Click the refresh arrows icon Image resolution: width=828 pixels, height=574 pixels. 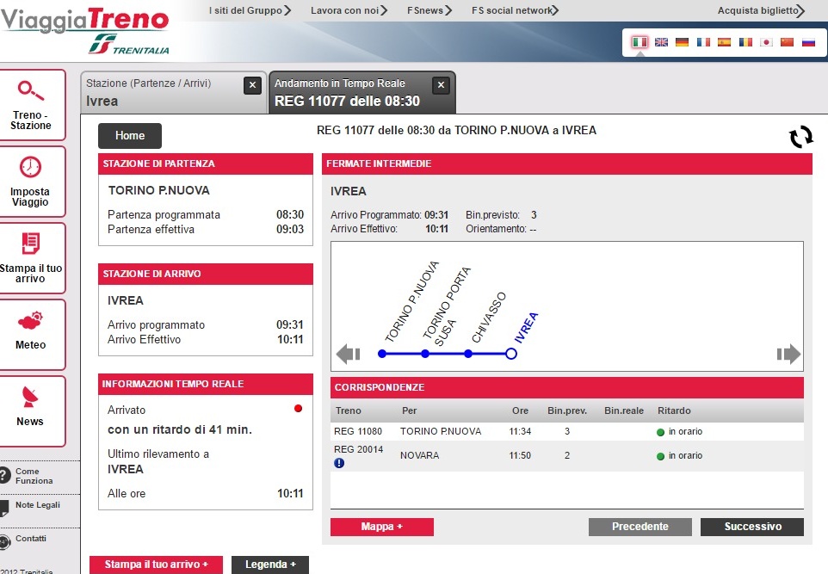click(800, 137)
